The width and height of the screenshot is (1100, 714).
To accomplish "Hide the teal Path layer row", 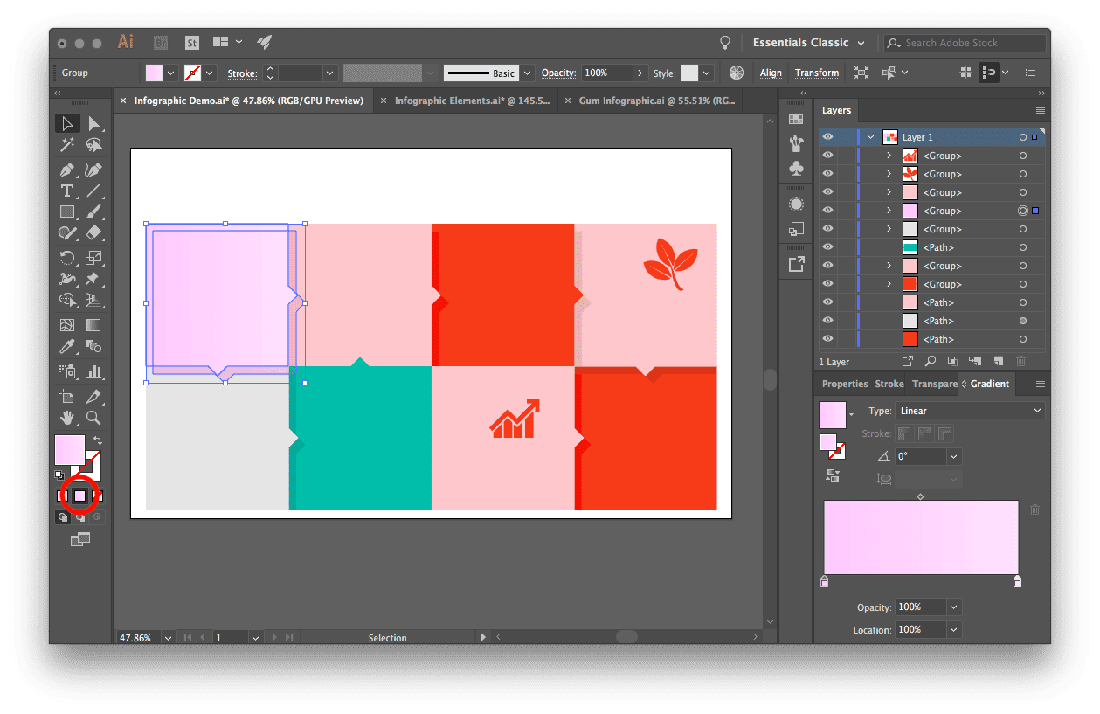I will pos(827,247).
